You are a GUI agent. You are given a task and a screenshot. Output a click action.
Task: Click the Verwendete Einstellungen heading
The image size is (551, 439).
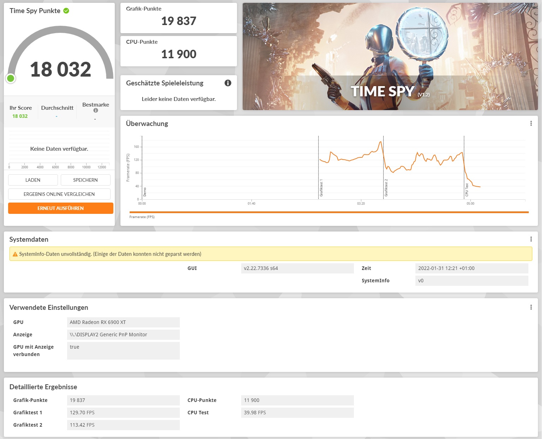[x=49, y=308]
